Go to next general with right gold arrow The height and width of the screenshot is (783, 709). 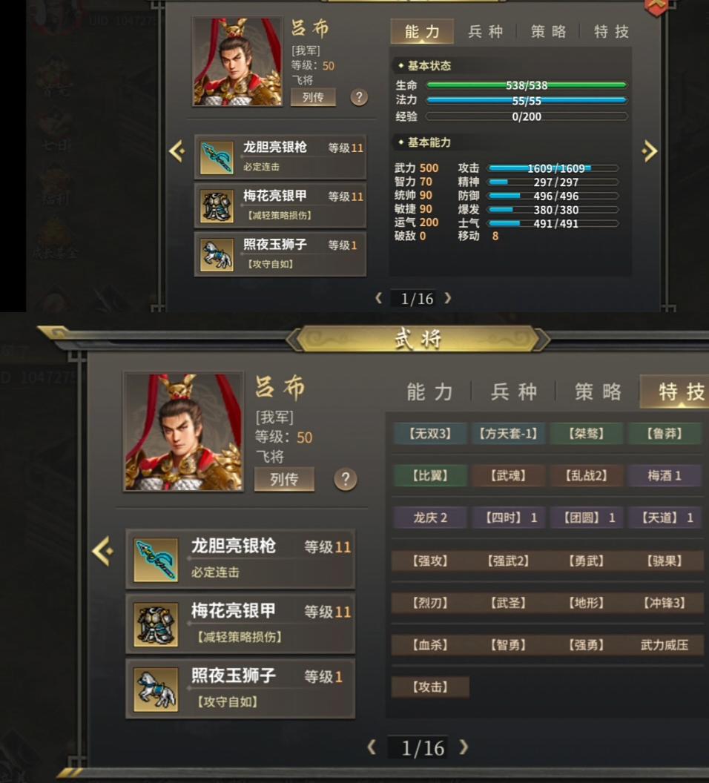(649, 151)
